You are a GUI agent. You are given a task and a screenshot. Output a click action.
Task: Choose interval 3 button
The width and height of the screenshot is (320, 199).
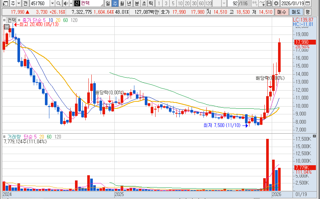pos(166,3)
